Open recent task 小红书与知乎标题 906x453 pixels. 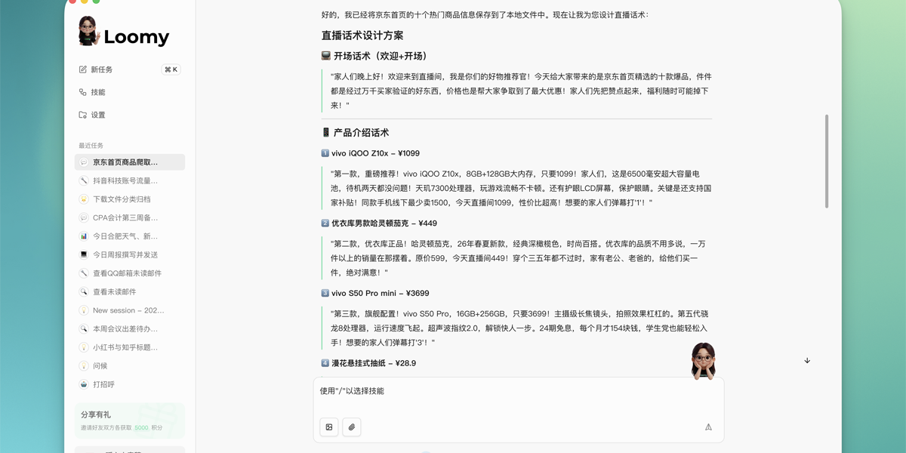click(130, 347)
